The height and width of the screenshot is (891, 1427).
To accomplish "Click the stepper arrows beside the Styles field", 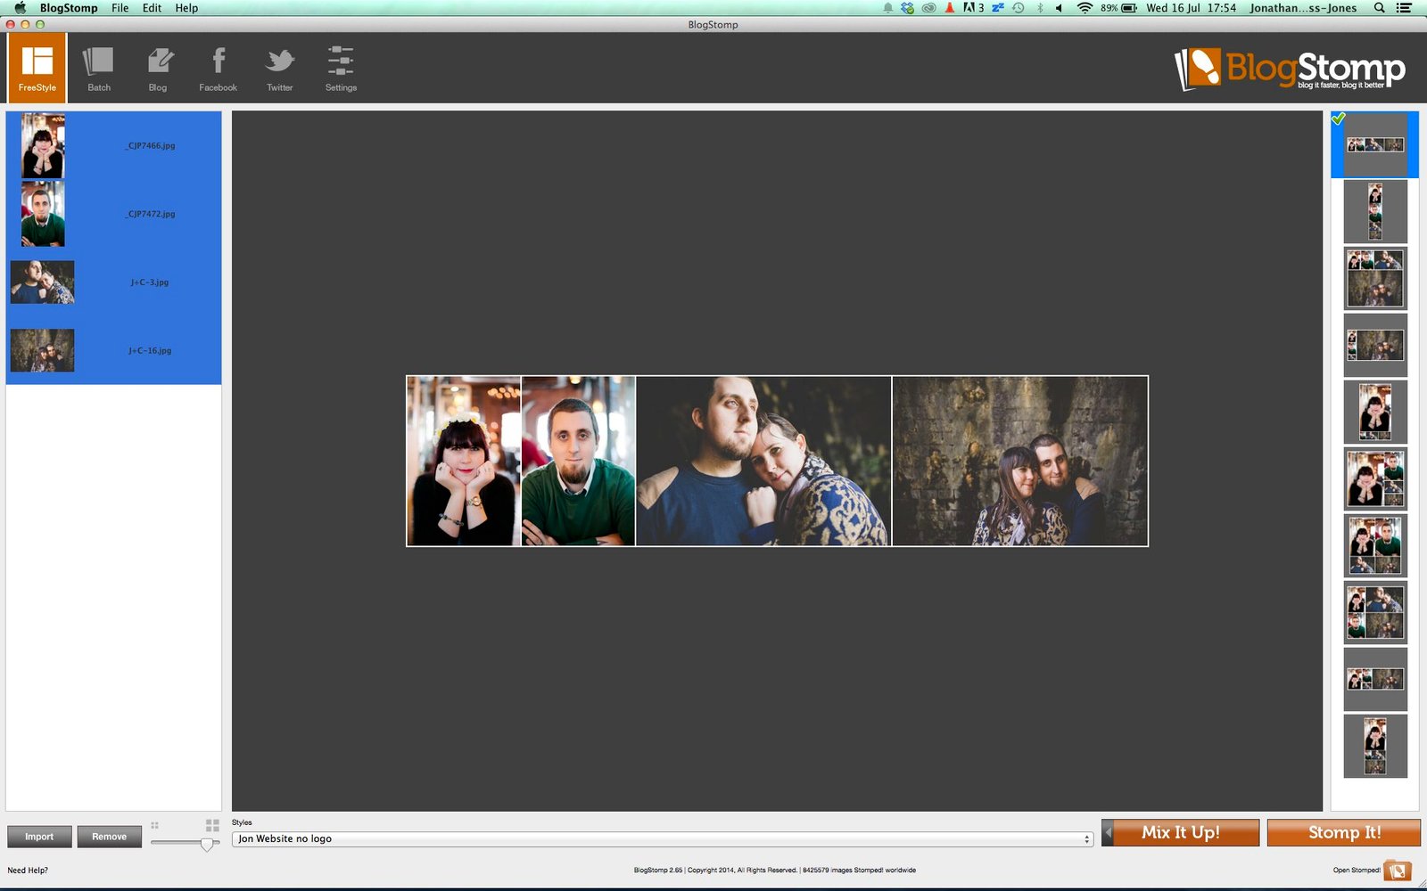I will point(1085,838).
